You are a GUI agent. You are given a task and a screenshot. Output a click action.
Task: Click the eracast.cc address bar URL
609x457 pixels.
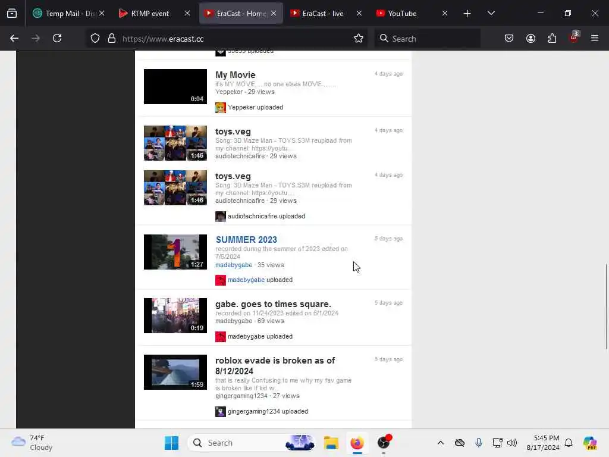163,39
